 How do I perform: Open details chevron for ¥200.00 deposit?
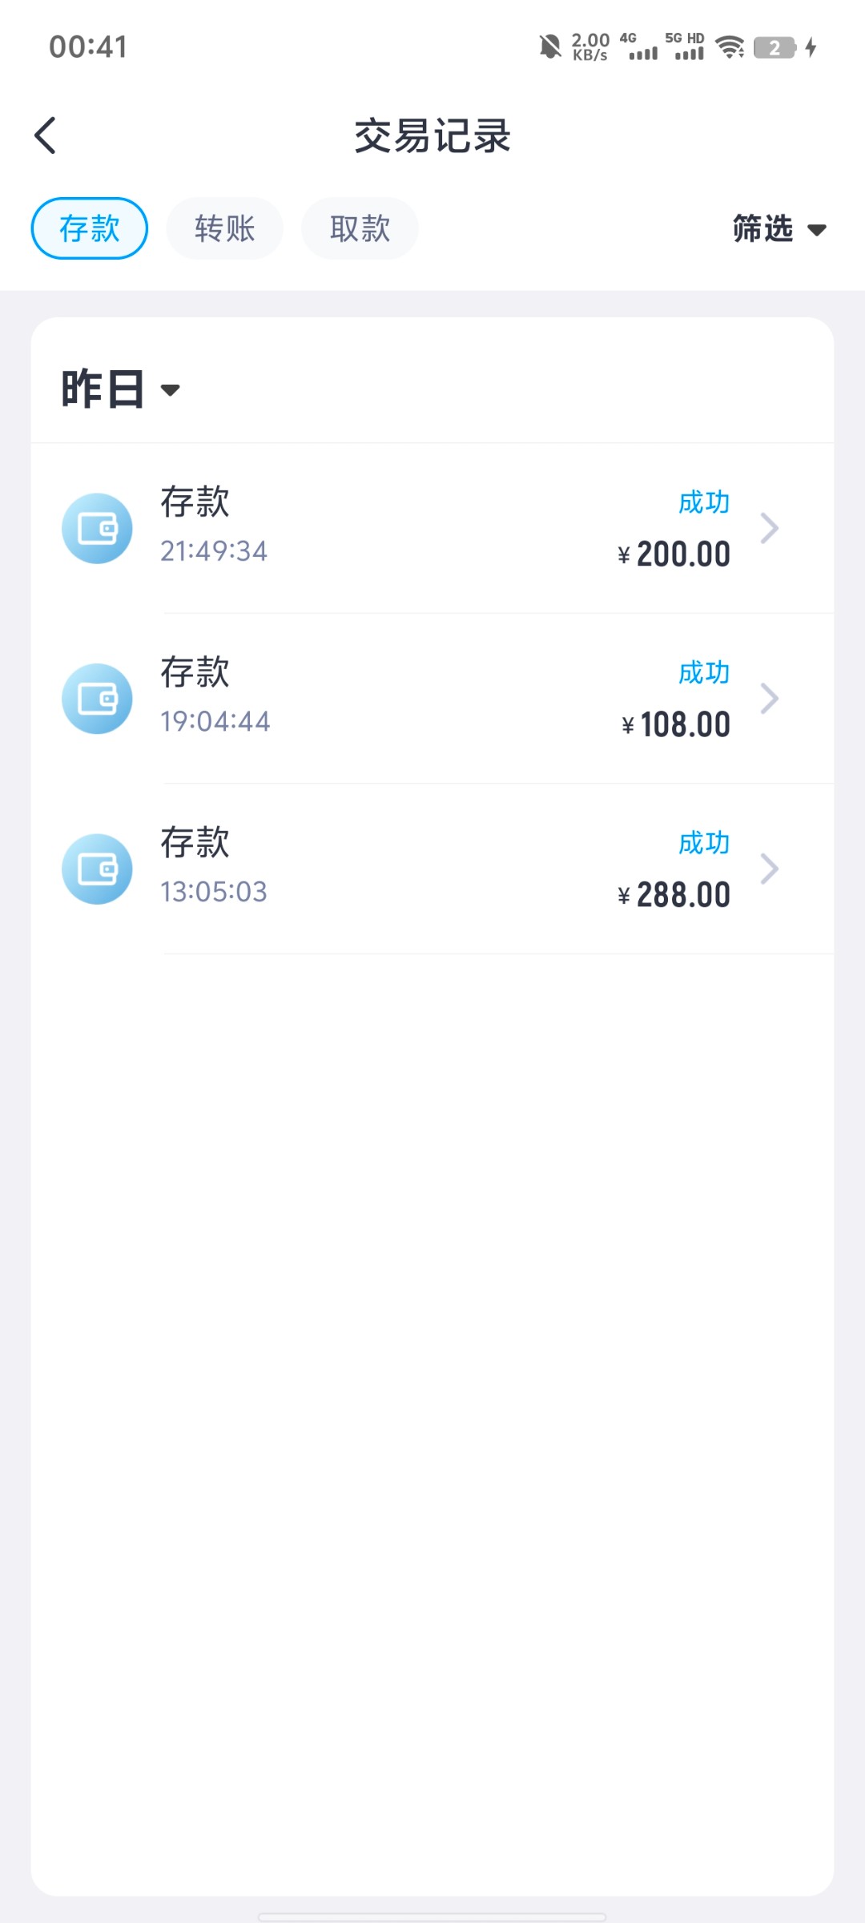(769, 528)
